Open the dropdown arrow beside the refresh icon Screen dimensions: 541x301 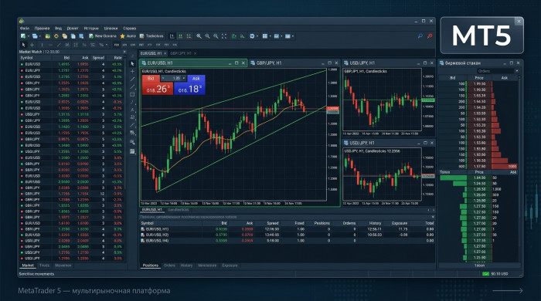[257, 36]
